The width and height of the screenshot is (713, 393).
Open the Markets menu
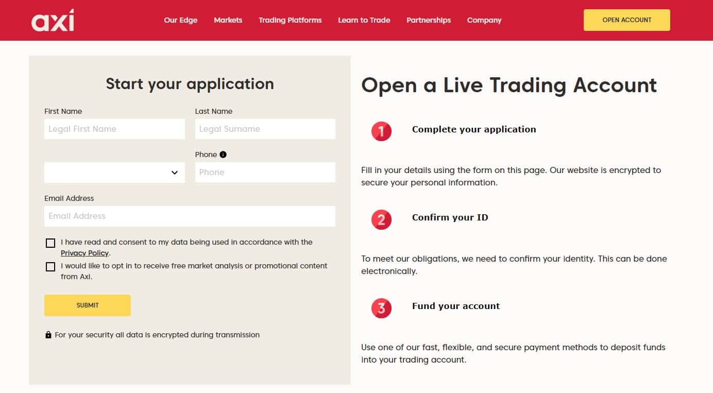[228, 20]
